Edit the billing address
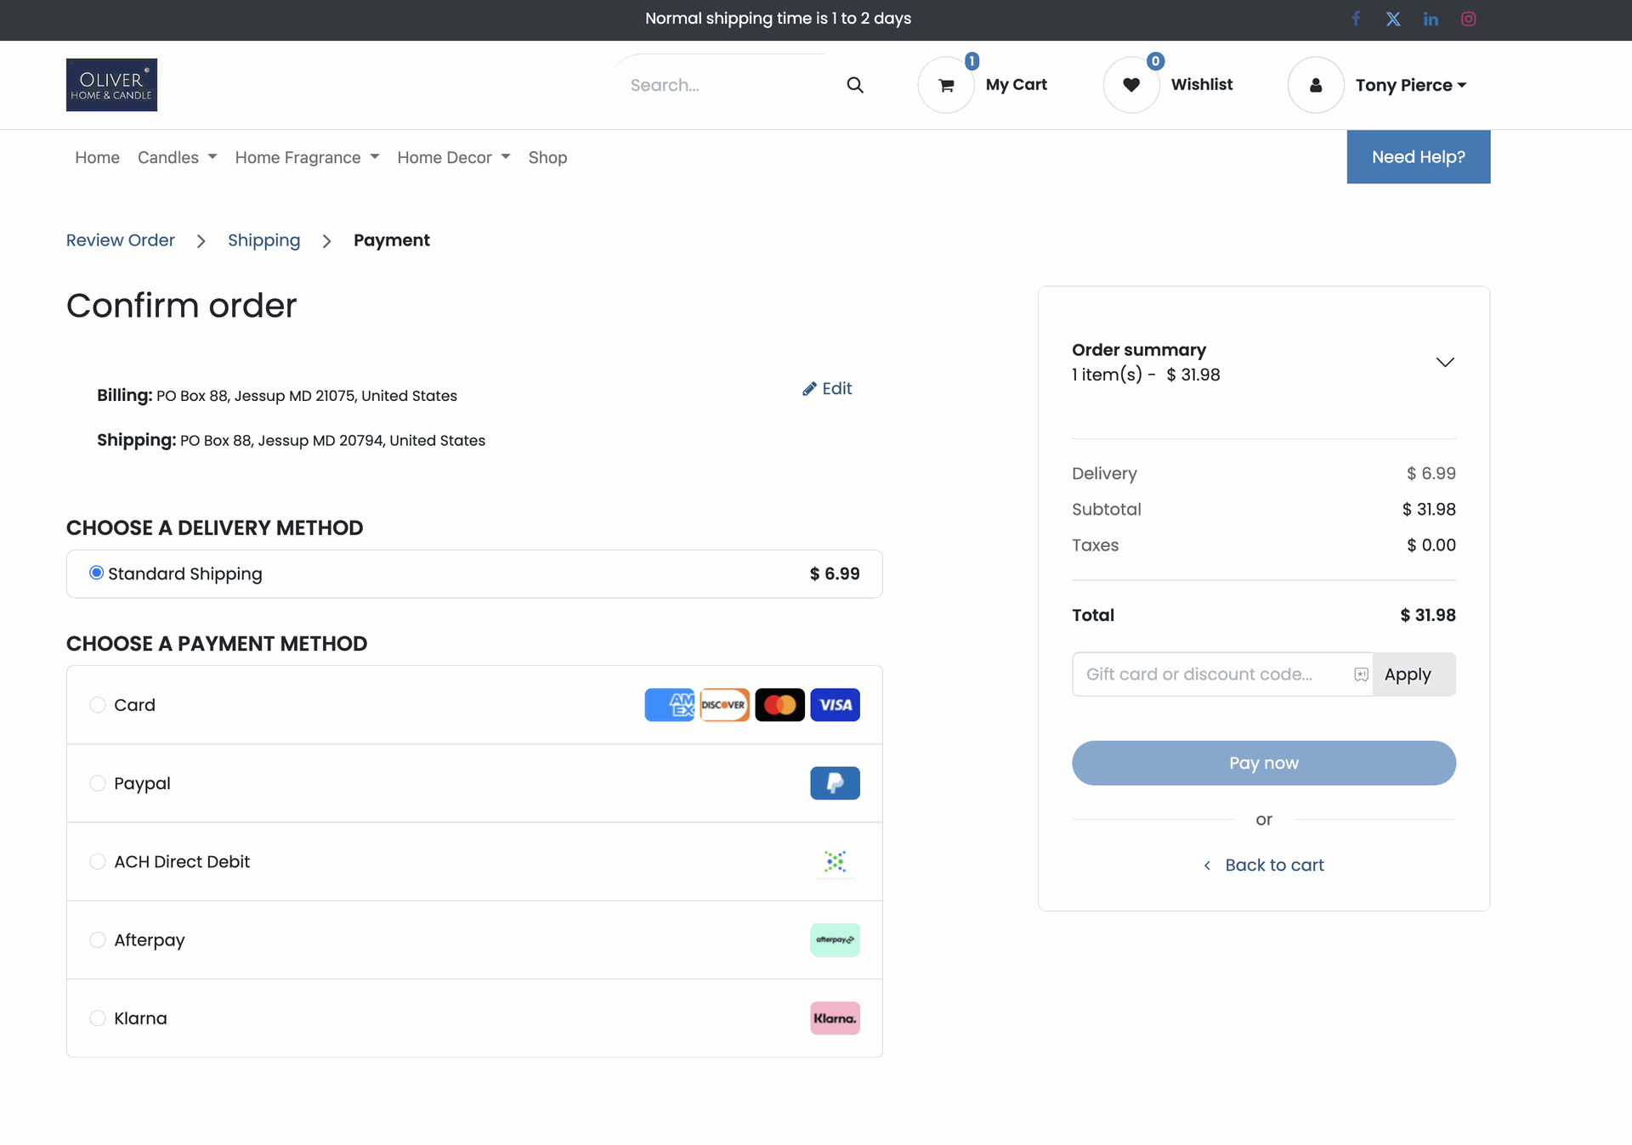Screen dimensions: 1632x1145 827,388
